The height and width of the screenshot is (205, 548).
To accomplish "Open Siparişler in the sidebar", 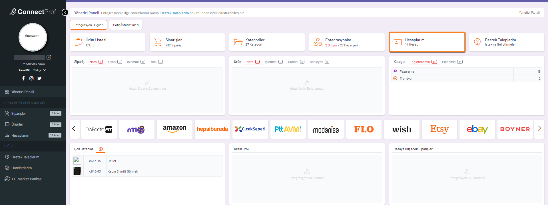I will (x=33, y=114).
